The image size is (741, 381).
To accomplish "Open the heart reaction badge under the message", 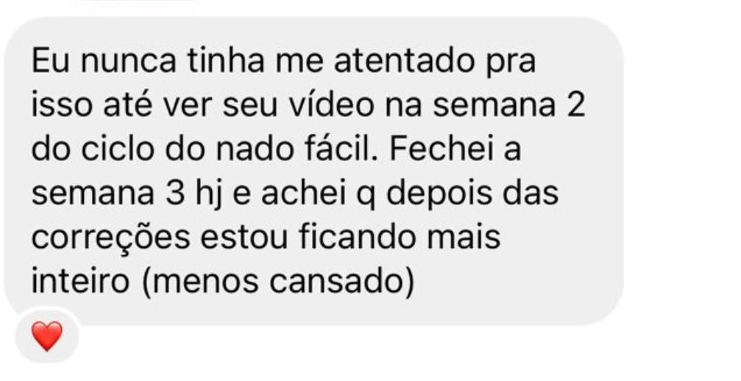I will coord(47,335).
